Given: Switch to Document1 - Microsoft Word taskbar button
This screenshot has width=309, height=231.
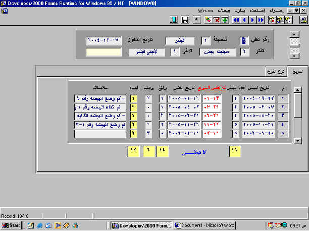Looking at the screenshot, I should 205,225.
